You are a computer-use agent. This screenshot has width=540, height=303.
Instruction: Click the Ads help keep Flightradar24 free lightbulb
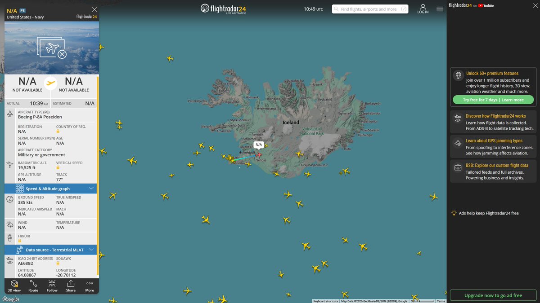pyautogui.click(x=454, y=213)
